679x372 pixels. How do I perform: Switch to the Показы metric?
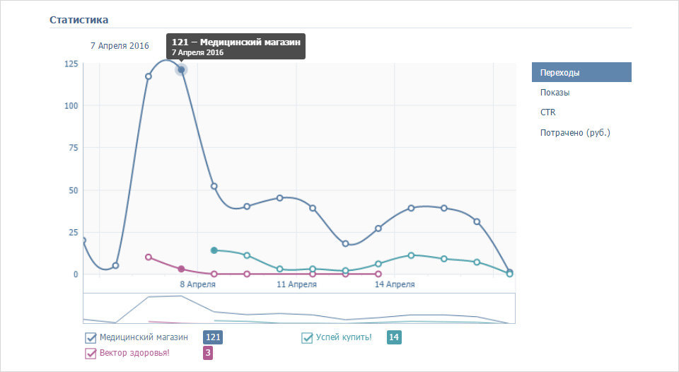[x=555, y=92]
